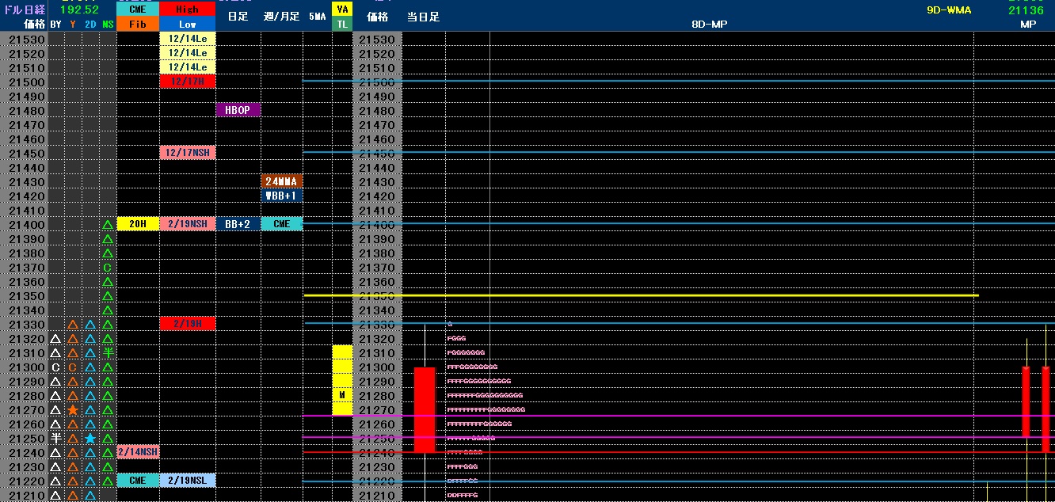Select the WBB+1 cell
This screenshot has width=1055, height=502.
coord(282,196)
